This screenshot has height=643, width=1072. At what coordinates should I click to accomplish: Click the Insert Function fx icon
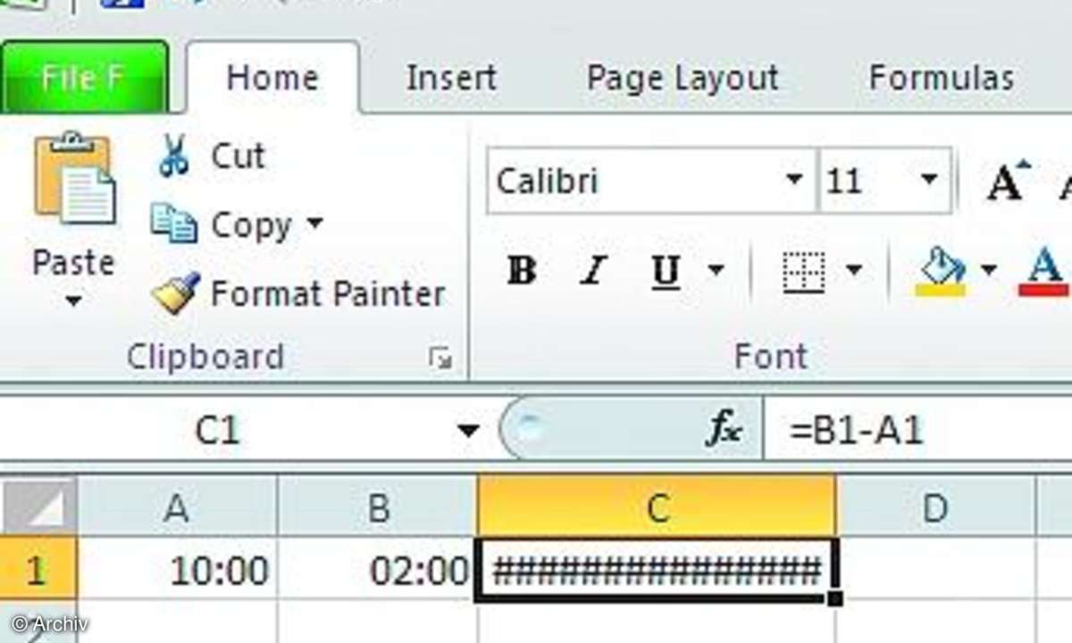[x=724, y=431]
